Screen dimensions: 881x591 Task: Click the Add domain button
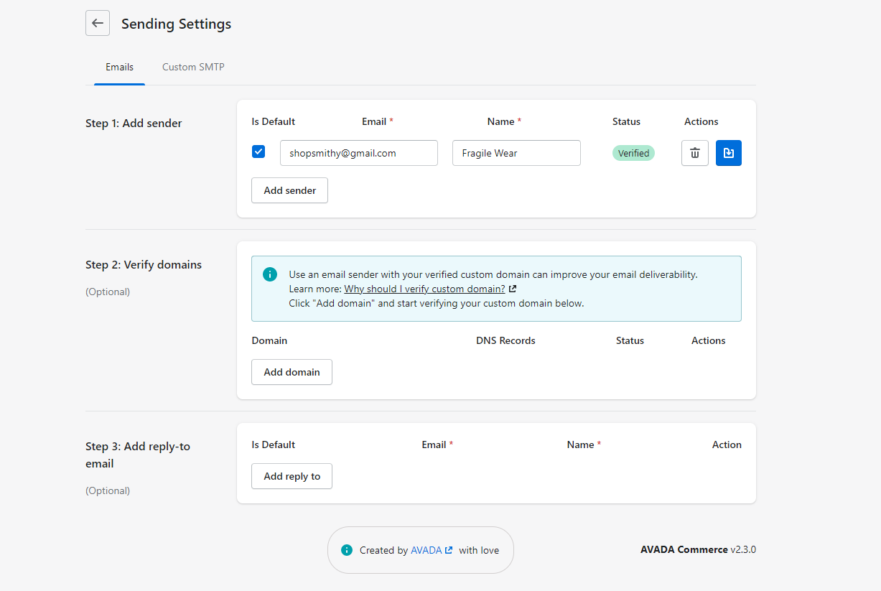(292, 372)
